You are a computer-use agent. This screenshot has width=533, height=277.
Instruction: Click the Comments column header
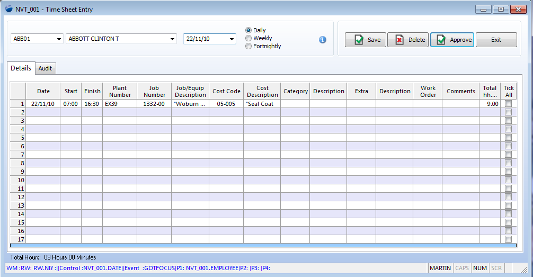pos(461,91)
